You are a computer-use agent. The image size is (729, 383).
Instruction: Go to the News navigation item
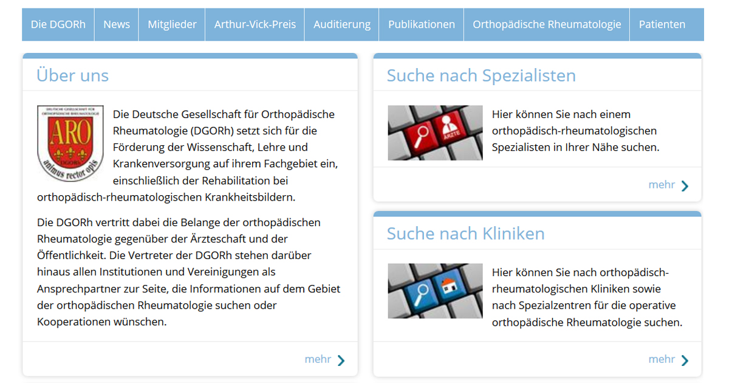coord(117,24)
